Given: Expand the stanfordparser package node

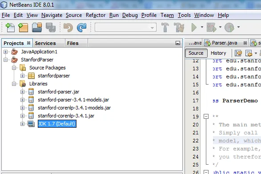Looking at the screenshot, I should click(x=23, y=76).
